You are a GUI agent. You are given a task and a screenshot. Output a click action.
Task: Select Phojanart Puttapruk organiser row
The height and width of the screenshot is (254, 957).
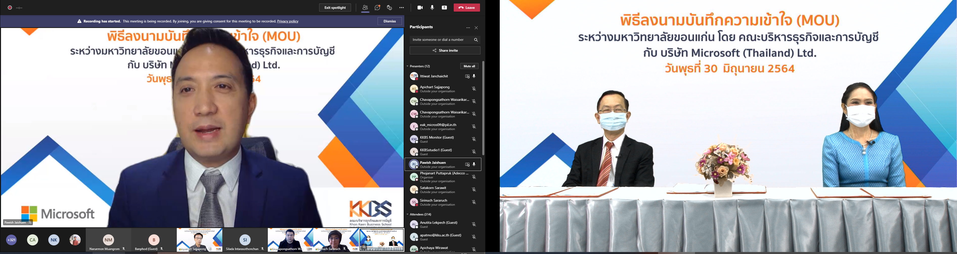443,177
